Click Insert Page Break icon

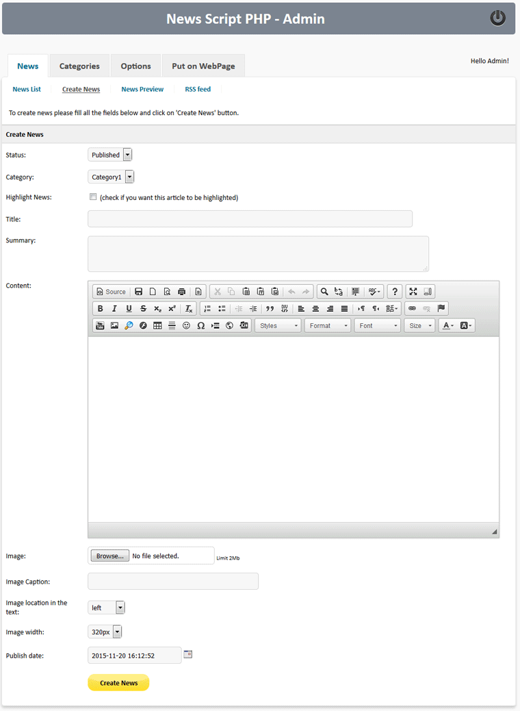tap(215, 325)
